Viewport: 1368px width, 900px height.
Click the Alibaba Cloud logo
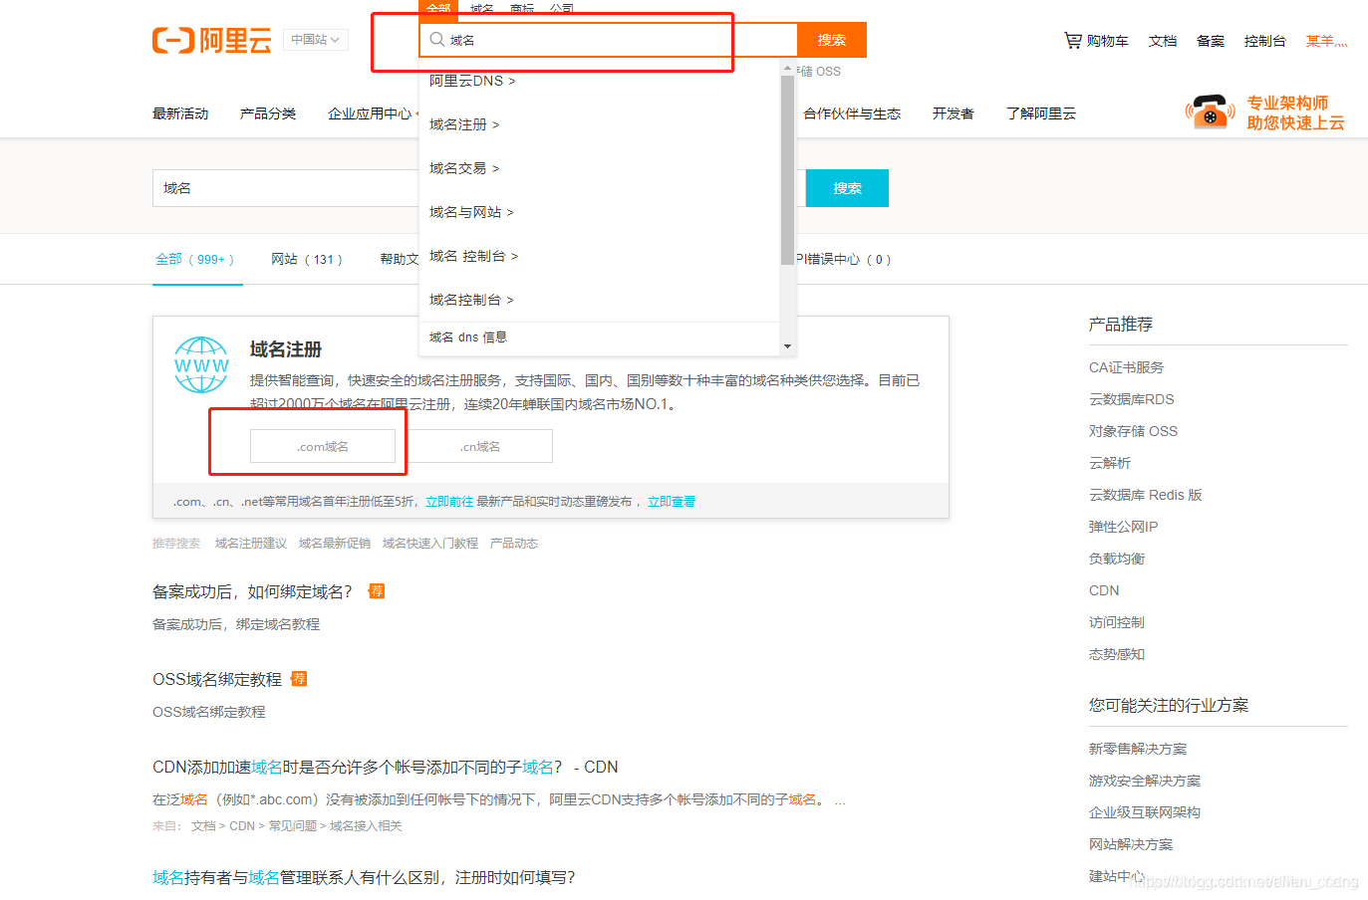[x=212, y=40]
